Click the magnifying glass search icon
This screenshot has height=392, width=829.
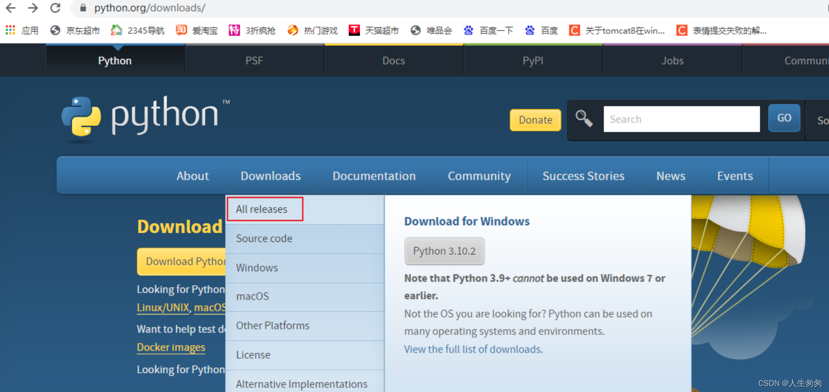(584, 118)
